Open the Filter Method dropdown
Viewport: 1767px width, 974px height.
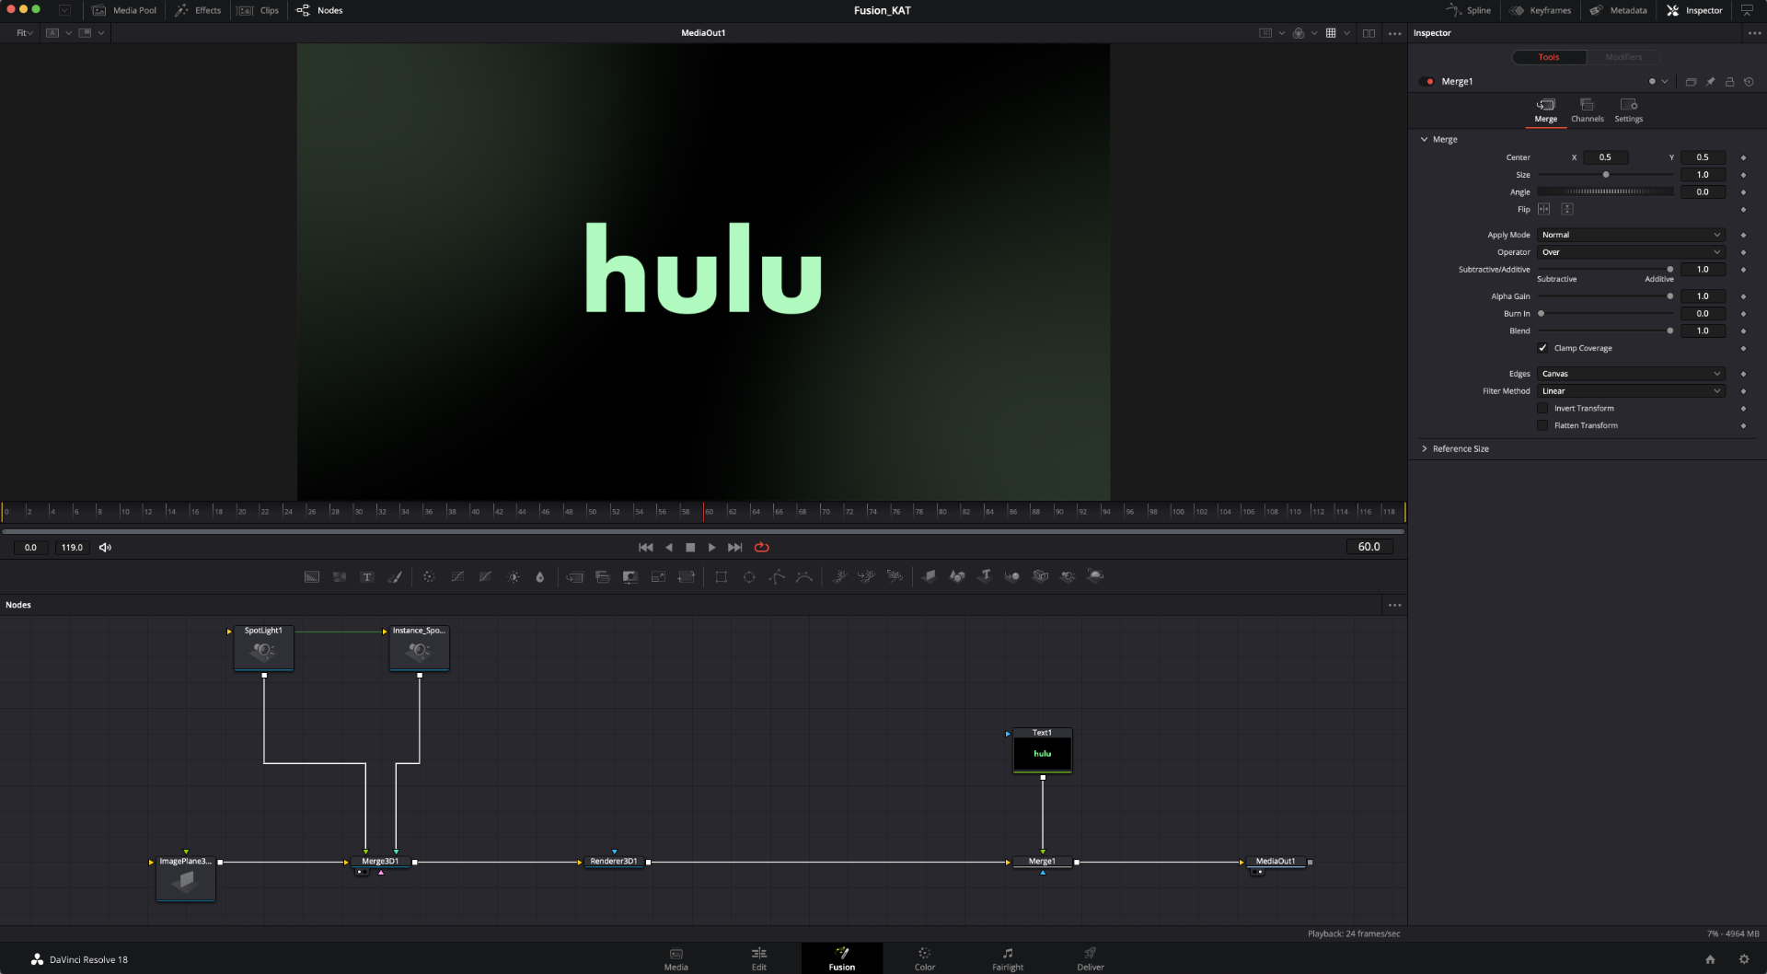tap(1631, 391)
